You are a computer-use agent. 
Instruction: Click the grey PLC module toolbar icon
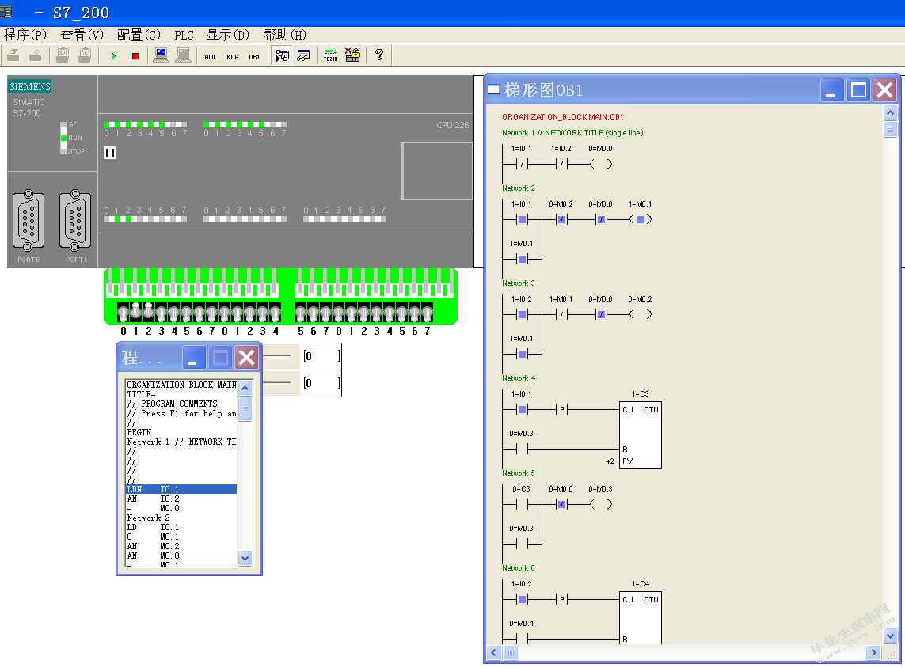(183, 55)
